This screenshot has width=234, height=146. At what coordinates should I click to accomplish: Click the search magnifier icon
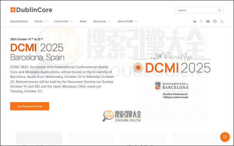click(x=220, y=10)
